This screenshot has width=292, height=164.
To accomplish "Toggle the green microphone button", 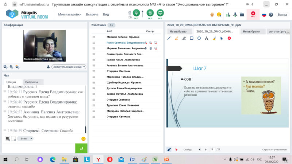I will [x=136, y=13].
